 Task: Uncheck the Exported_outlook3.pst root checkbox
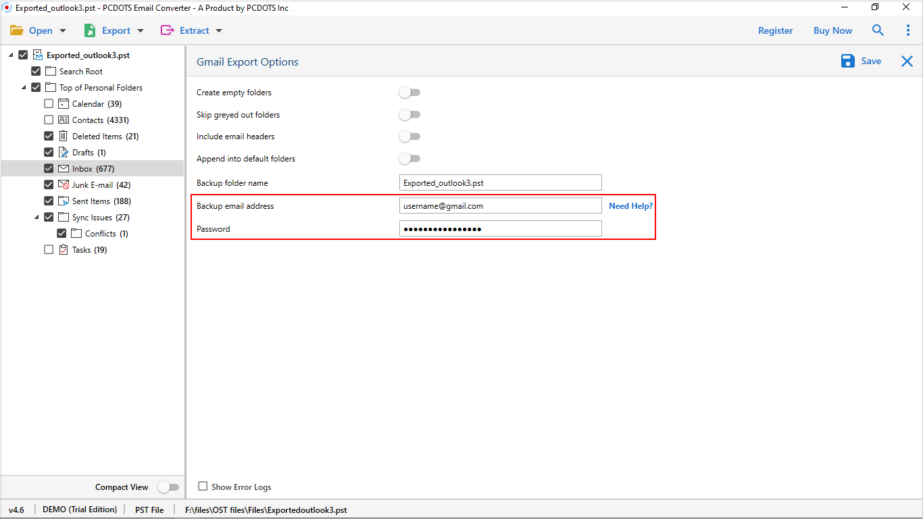pos(23,55)
